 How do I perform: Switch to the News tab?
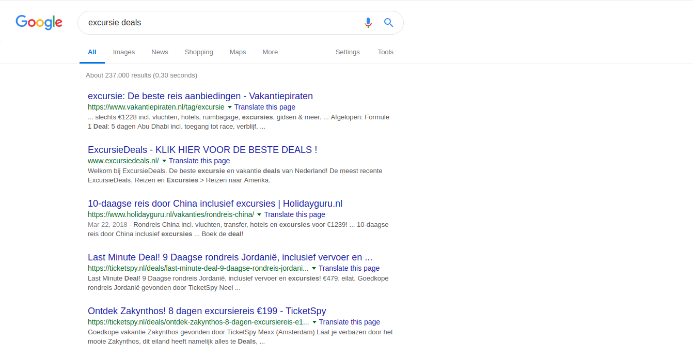pyautogui.click(x=160, y=52)
